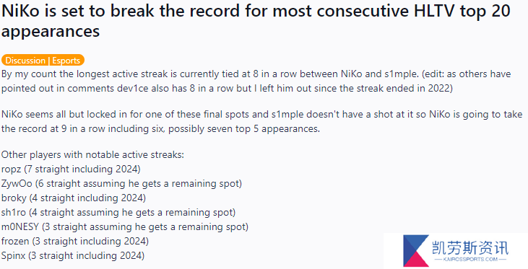Viewport: 528px width, 269px height.
Task: Click the m0NESY streak line
Action: pos(125,226)
